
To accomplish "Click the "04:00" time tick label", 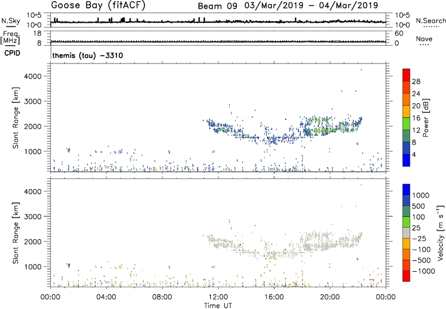I will (x=106, y=297).
